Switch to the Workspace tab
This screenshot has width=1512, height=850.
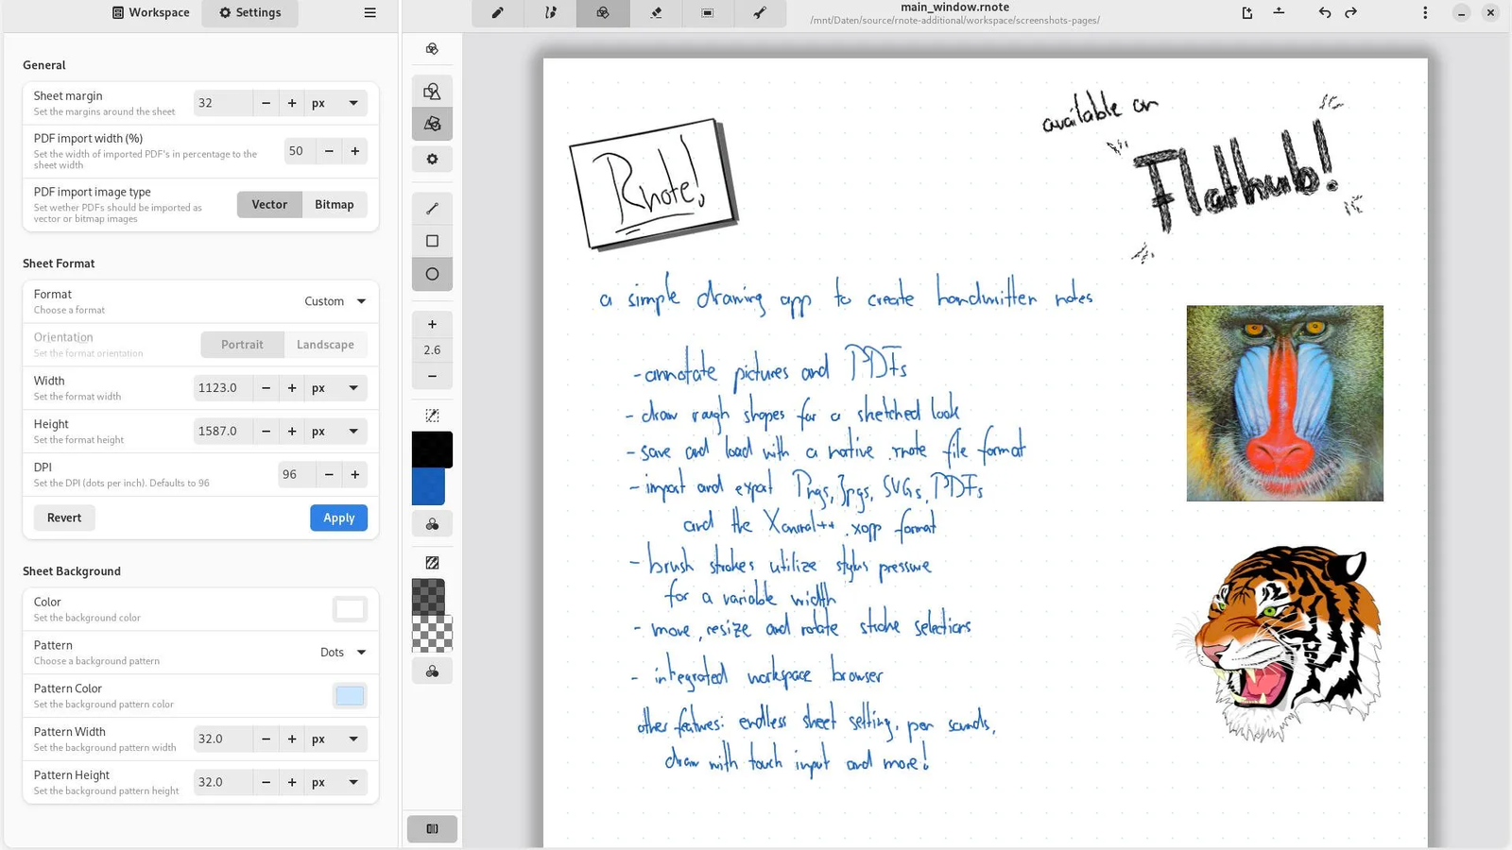pos(151,13)
